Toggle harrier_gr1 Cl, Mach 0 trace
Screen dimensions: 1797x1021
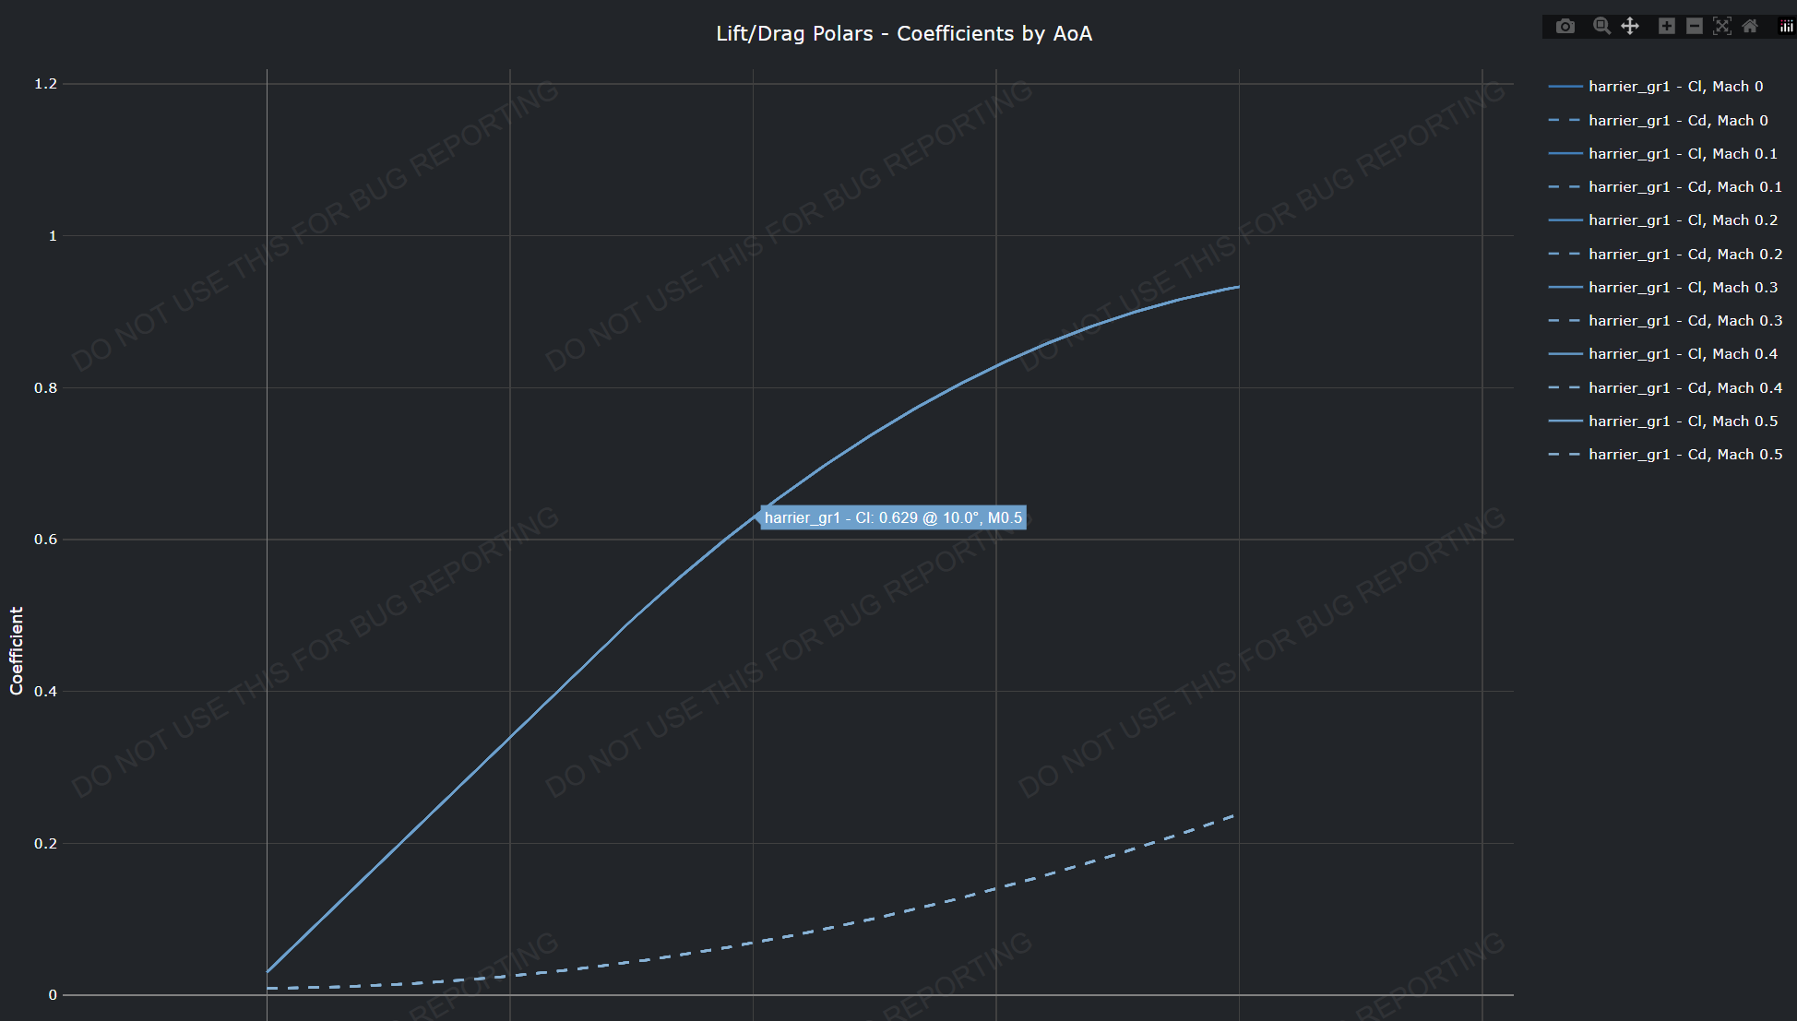coord(1674,87)
